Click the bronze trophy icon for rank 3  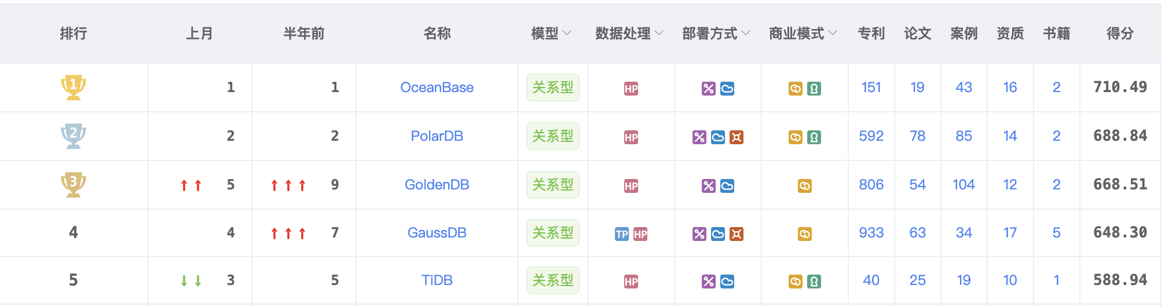pyautogui.click(x=74, y=184)
